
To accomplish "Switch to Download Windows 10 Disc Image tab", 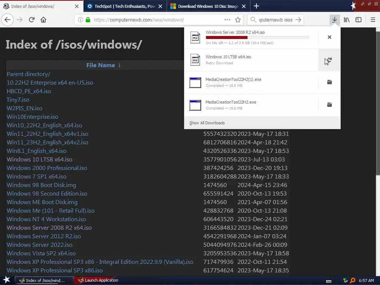I will click(x=209, y=6).
